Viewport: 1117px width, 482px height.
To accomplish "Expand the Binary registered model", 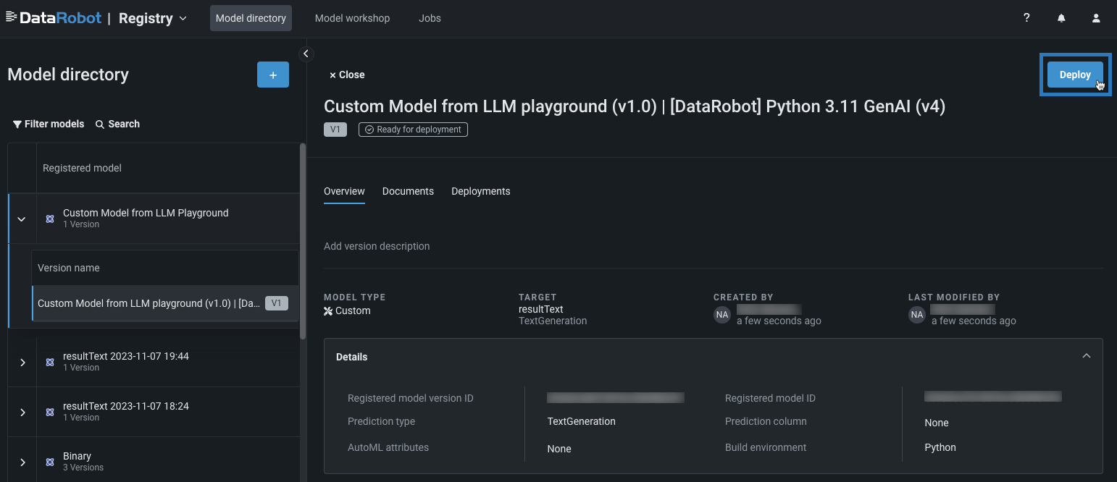I will [x=22, y=462].
